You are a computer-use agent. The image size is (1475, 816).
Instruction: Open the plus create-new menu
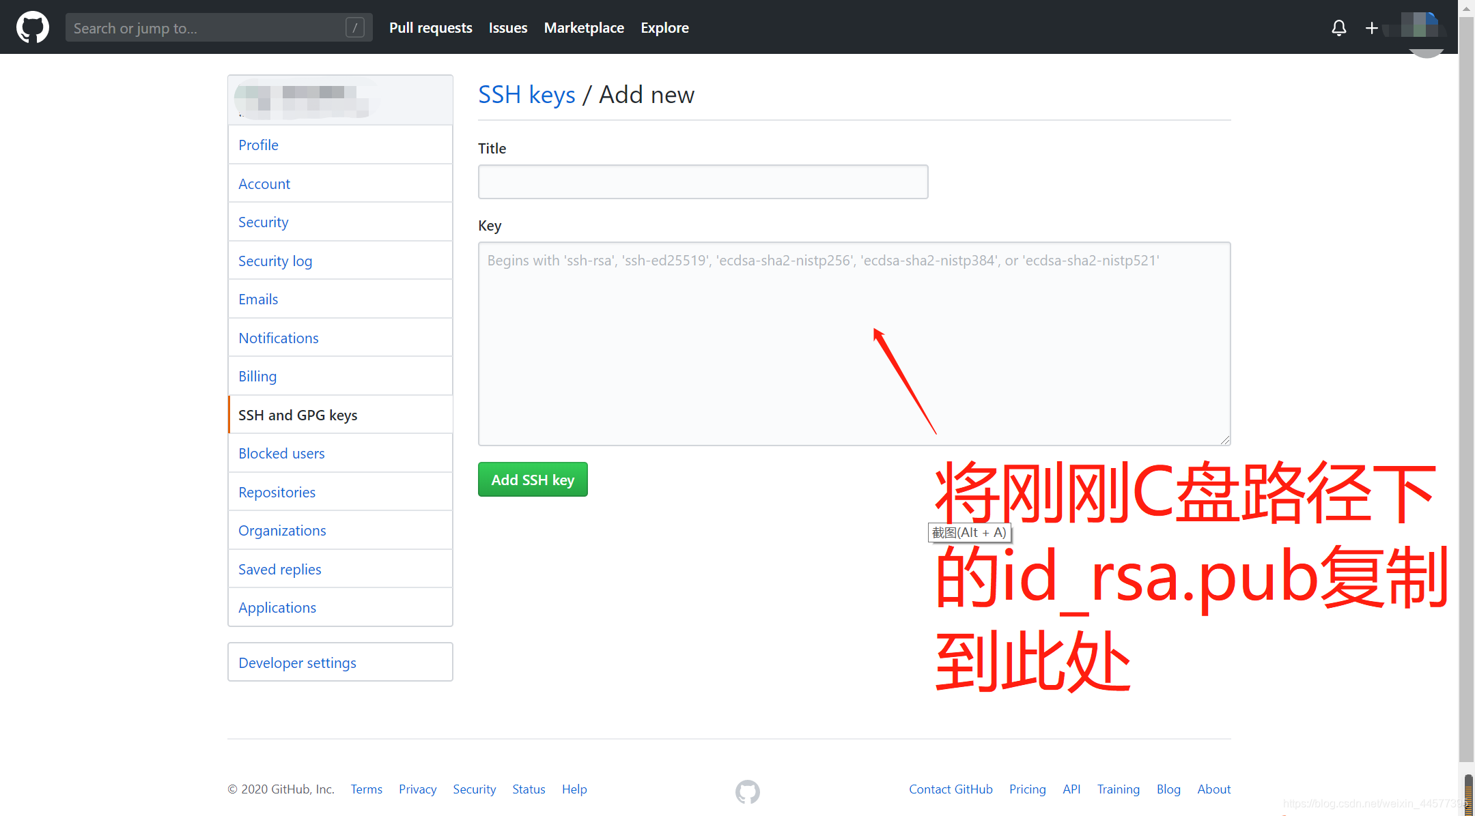pos(1371,28)
